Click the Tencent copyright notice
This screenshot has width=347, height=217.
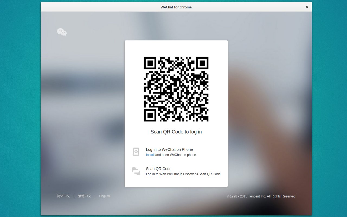[x=261, y=196]
